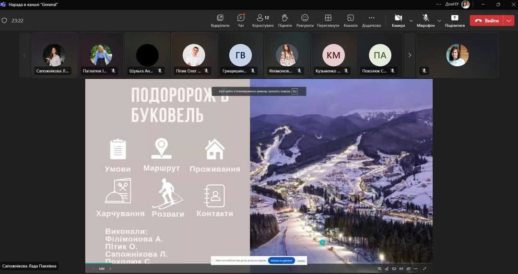Select the ПА Похолюк participant tile

tap(380, 55)
